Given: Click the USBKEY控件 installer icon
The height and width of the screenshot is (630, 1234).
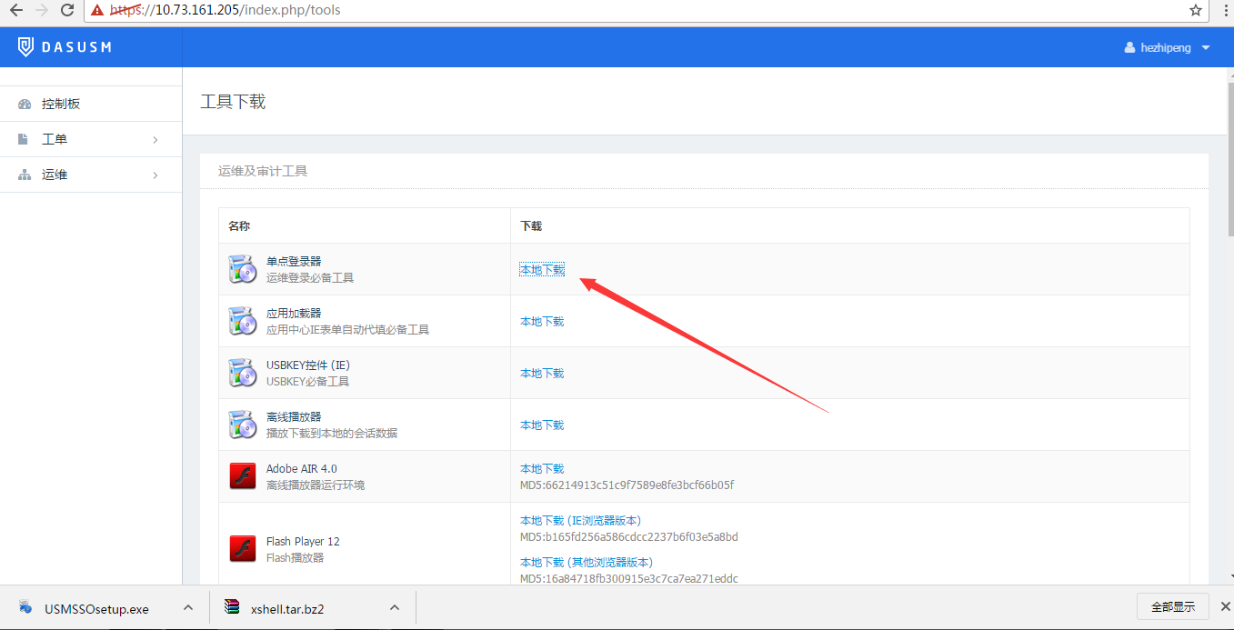Looking at the screenshot, I should click(242, 373).
